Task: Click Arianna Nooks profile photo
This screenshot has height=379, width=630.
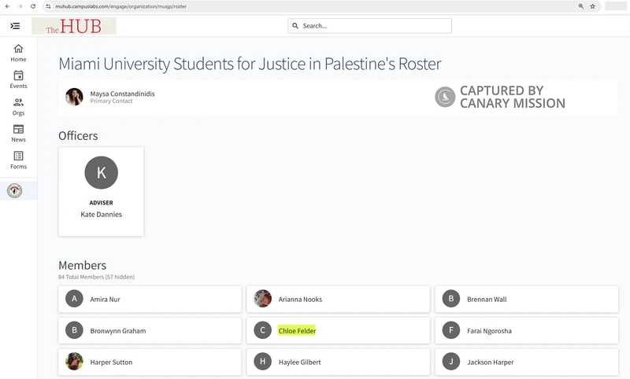Action: point(263,299)
